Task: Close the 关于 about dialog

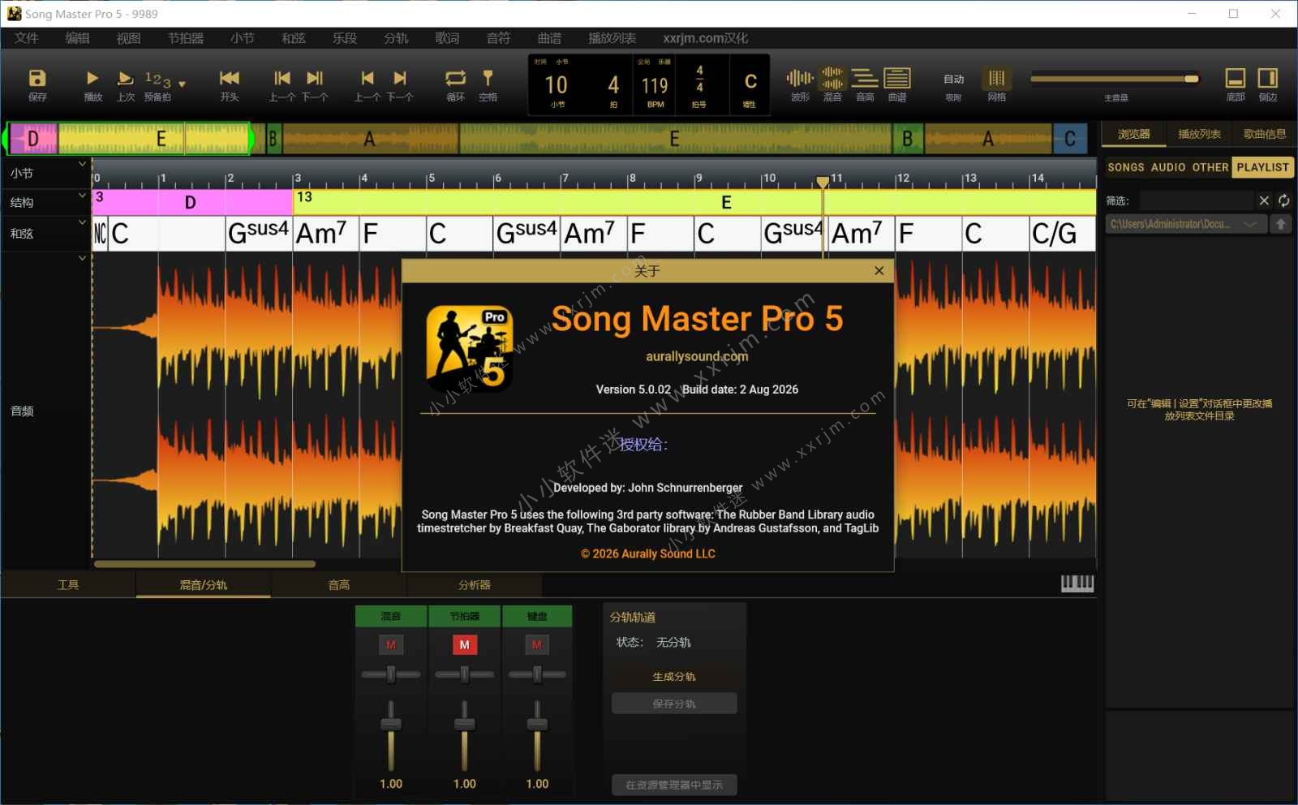Action: click(x=879, y=271)
